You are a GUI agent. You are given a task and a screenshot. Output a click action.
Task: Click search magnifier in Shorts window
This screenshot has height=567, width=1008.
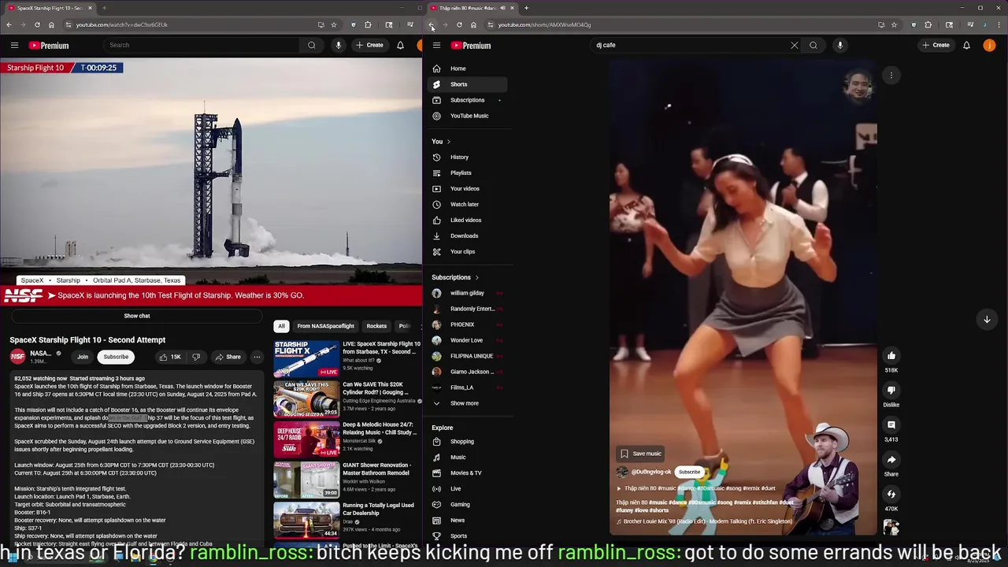point(813,45)
